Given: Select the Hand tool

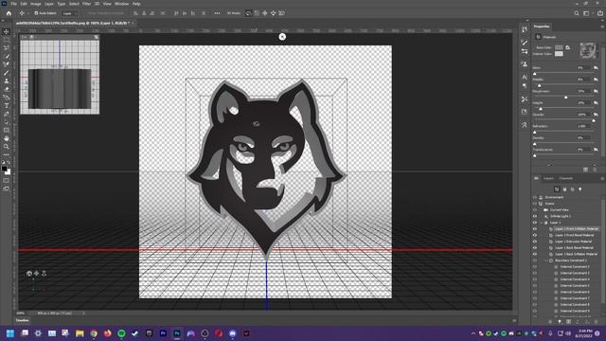Looking at the screenshot, I should pyautogui.click(x=7, y=138).
